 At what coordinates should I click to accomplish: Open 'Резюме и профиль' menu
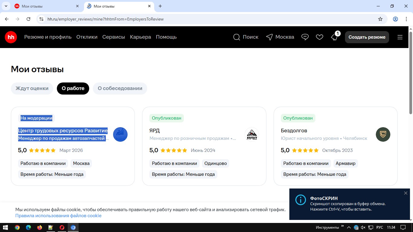pos(48,37)
